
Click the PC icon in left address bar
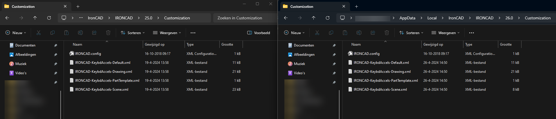[64, 18]
